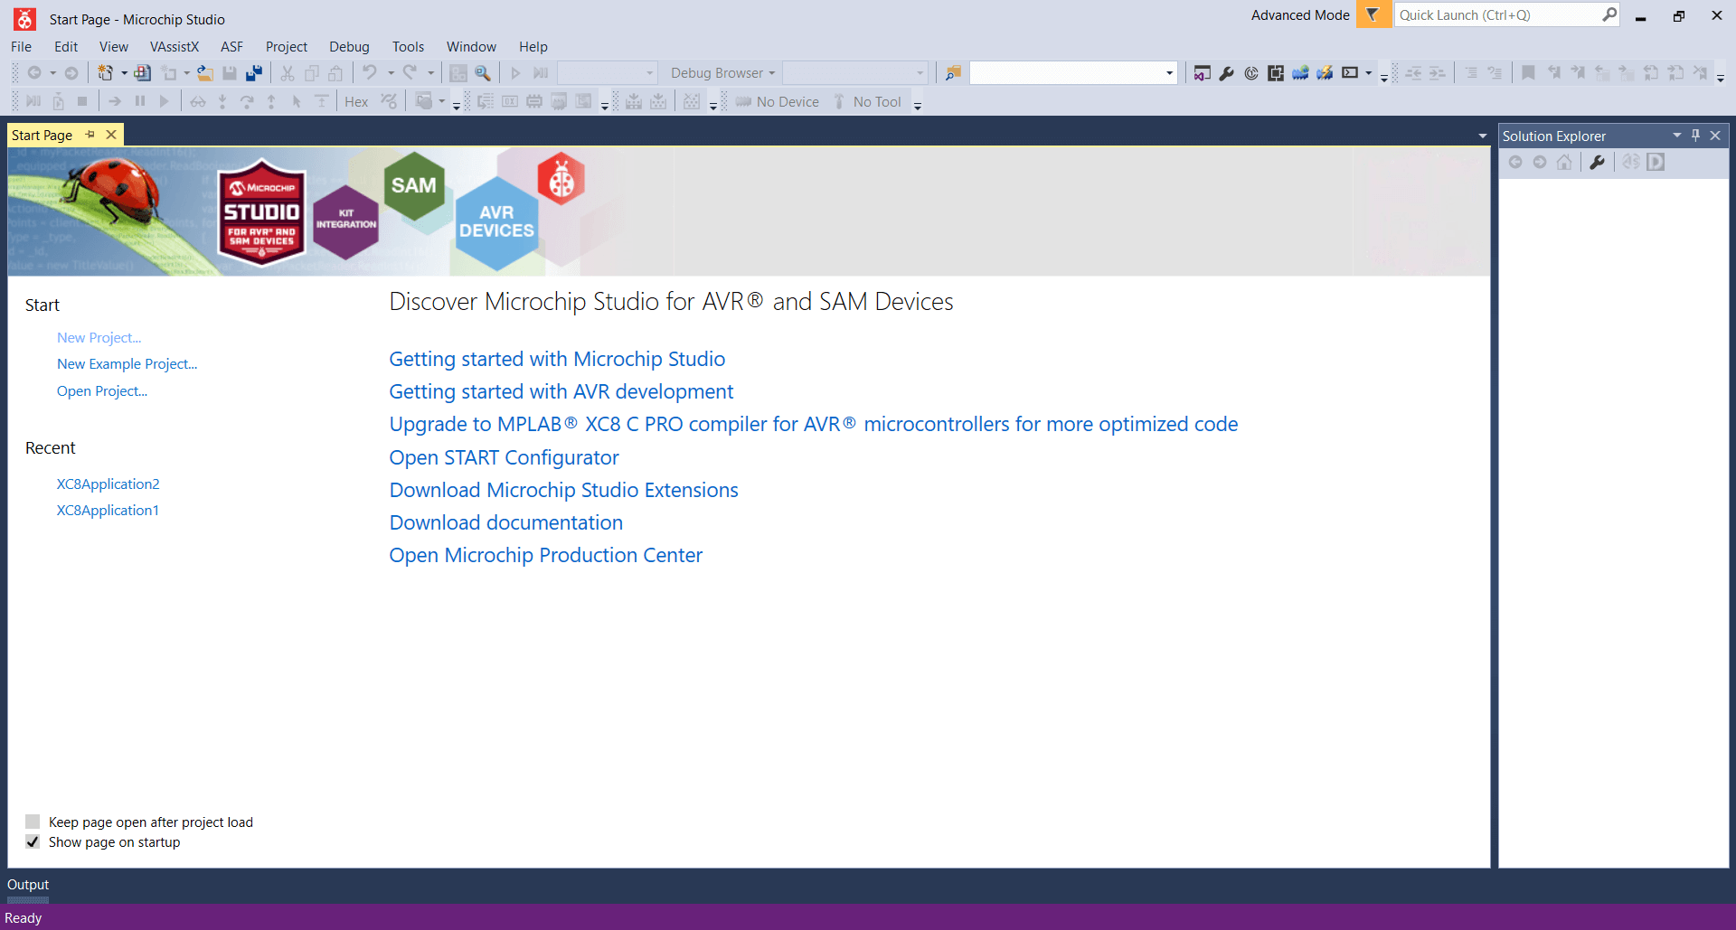Expand the Navigate Backward history dropdown
Image resolution: width=1736 pixels, height=930 pixels.
point(52,73)
